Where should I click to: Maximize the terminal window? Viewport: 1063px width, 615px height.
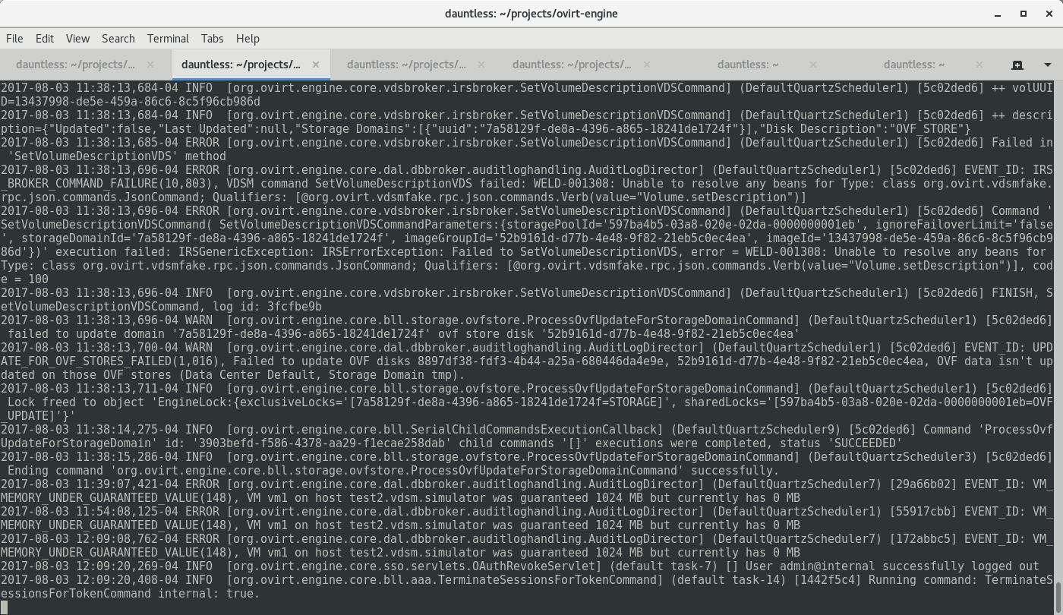[1023, 14]
